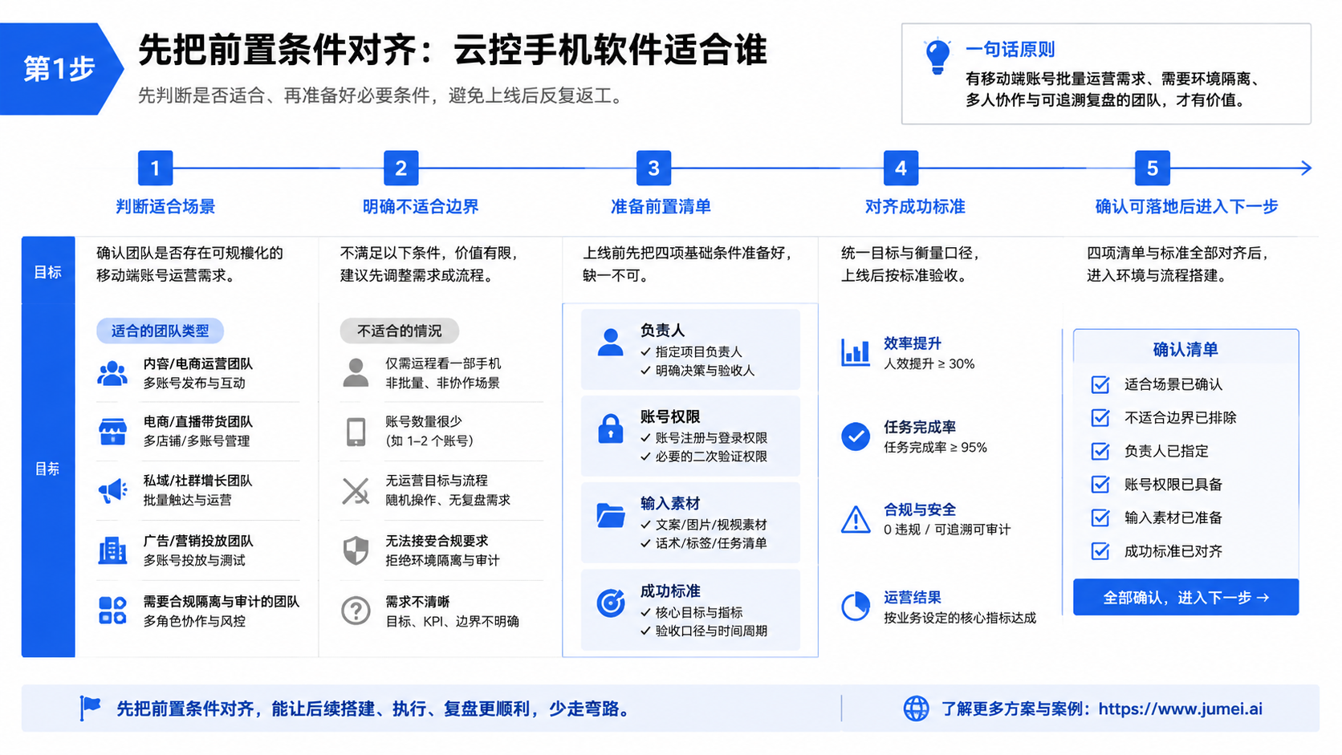Click the question mark icon beside 需求不清晰
The height and width of the screenshot is (755, 1342).
tap(356, 611)
